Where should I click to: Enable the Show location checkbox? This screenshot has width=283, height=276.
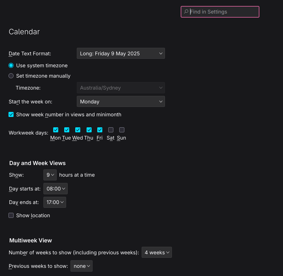tap(11, 215)
